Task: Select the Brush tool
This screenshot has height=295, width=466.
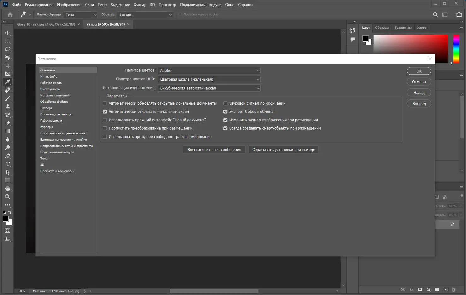Action: pos(8,98)
